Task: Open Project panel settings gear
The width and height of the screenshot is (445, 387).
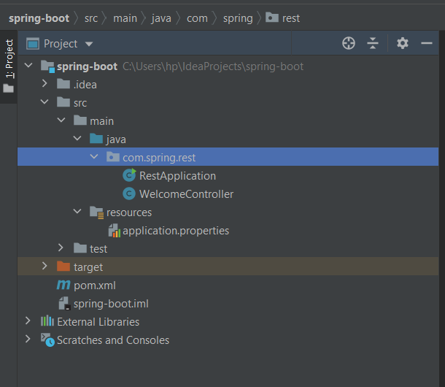Action: (403, 44)
